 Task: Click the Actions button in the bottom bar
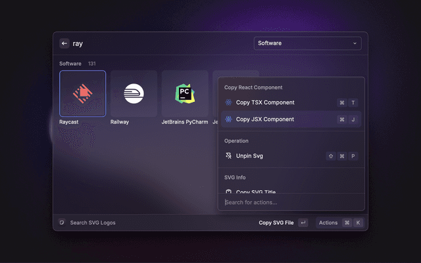[328, 223]
